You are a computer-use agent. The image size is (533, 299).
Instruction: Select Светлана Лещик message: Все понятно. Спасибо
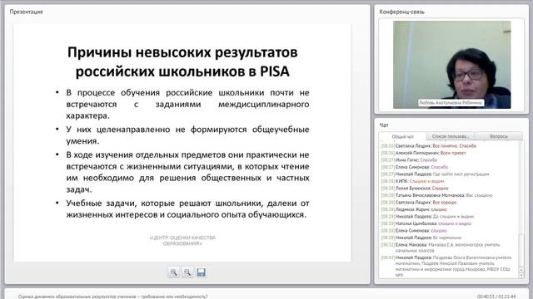pyautogui.click(x=429, y=146)
